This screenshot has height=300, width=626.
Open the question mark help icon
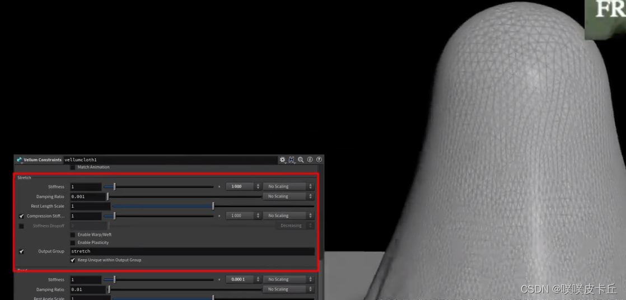tap(319, 160)
